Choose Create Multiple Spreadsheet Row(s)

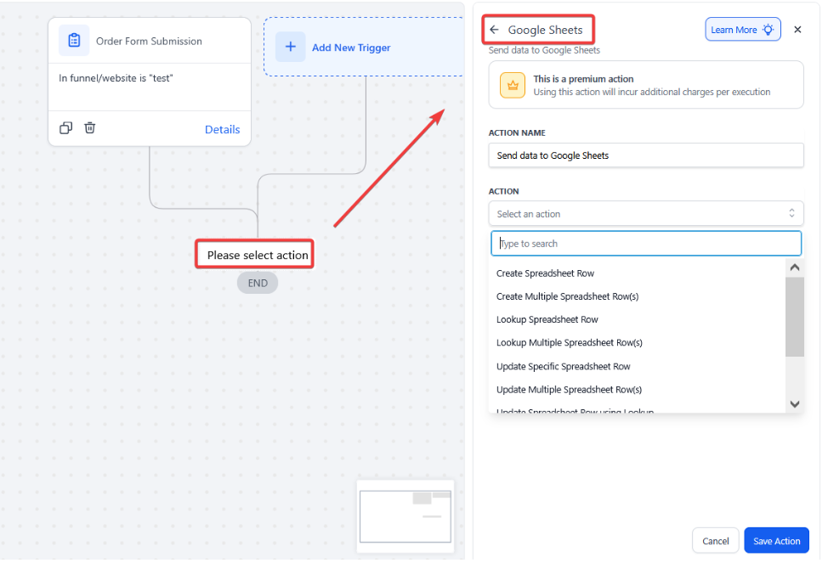pyautogui.click(x=567, y=296)
